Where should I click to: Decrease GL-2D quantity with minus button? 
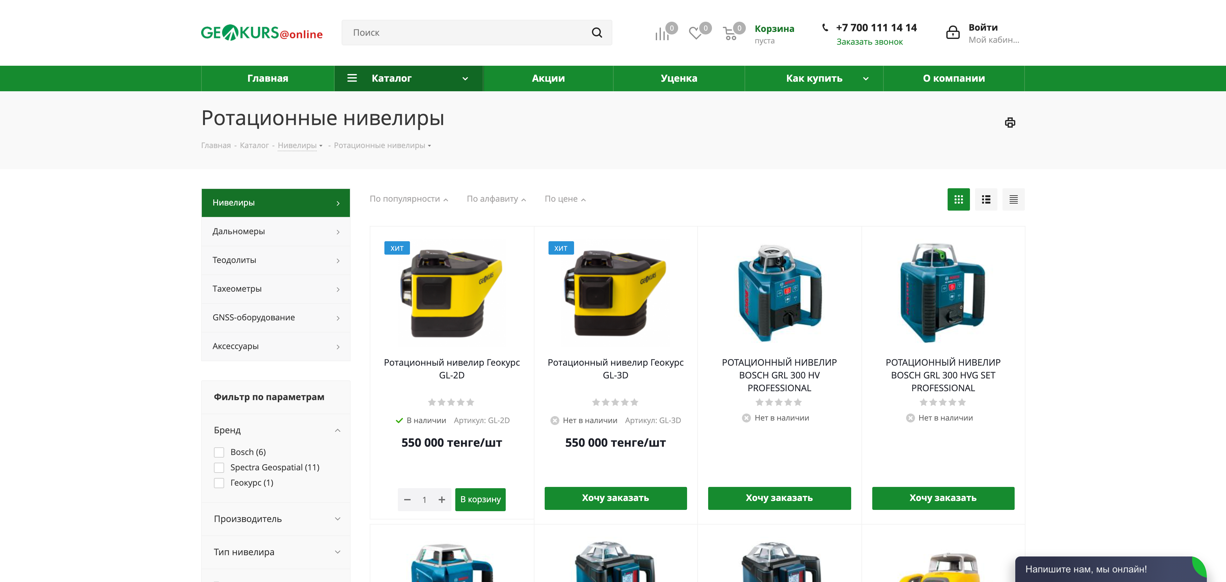tap(407, 500)
